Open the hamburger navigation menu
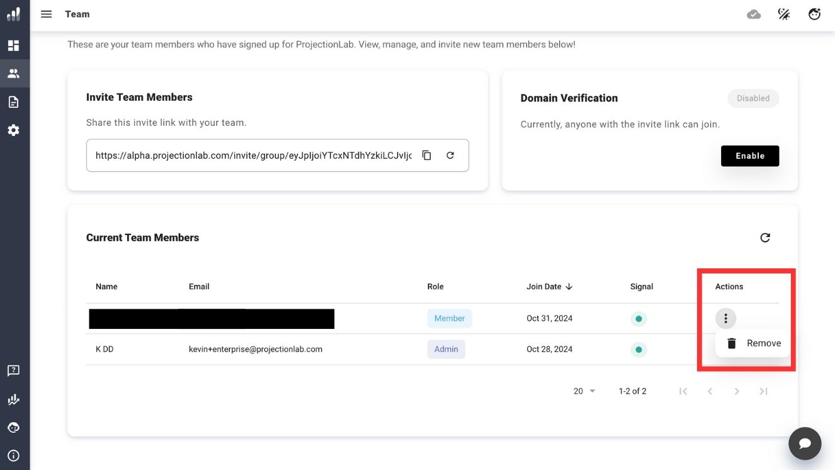This screenshot has width=835, height=470. click(x=46, y=14)
